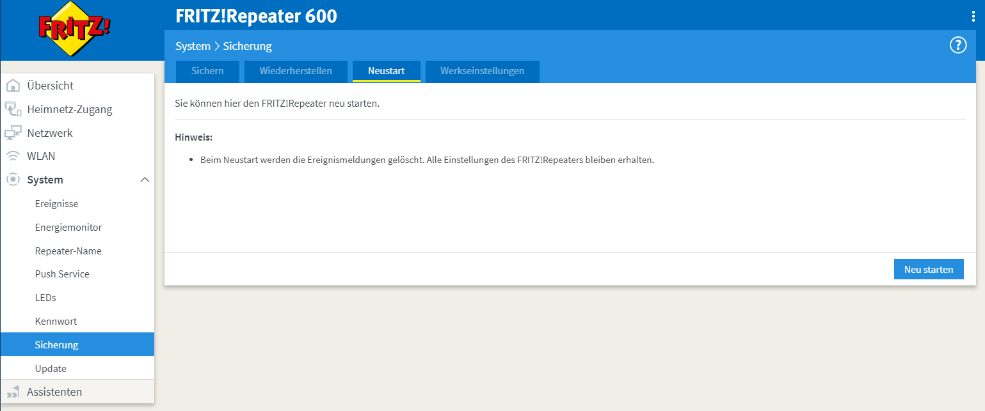
Task: Select the Neustart tab
Action: (x=386, y=71)
